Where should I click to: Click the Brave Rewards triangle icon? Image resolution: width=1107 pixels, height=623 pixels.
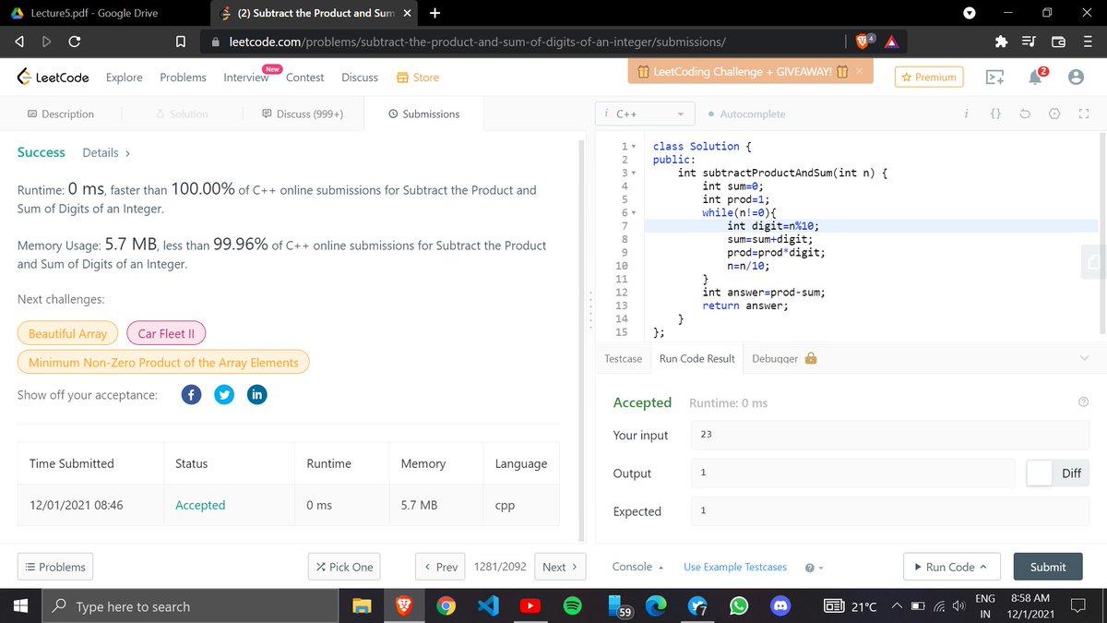(891, 41)
